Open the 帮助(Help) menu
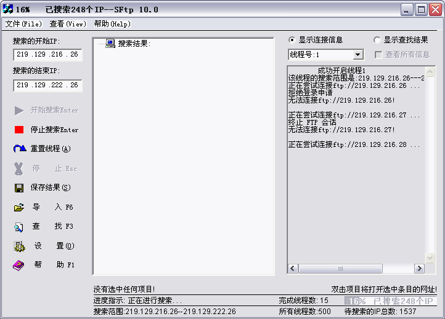The width and height of the screenshot is (445, 319). tap(112, 24)
